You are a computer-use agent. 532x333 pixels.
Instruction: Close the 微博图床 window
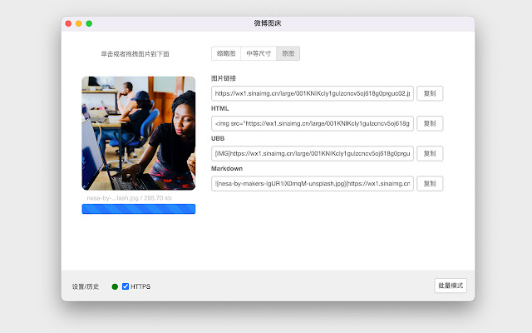click(68, 23)
